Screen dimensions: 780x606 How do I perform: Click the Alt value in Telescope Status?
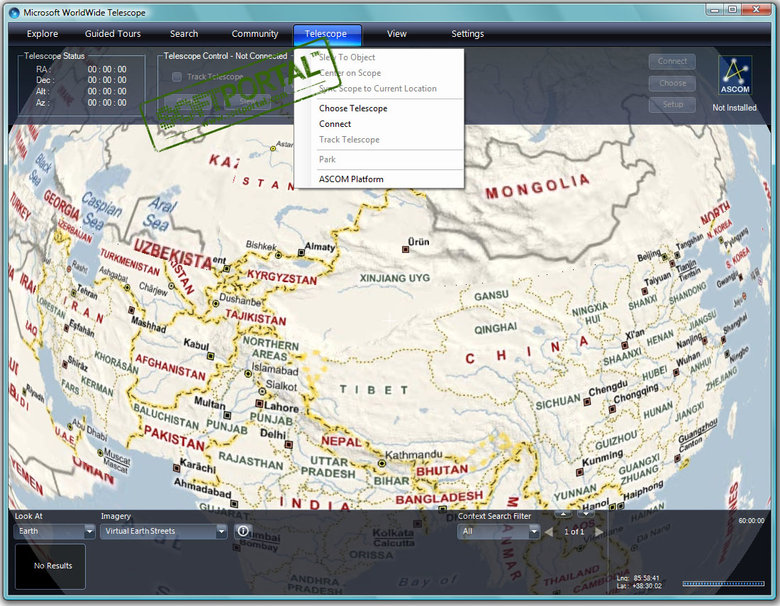(107, 91)
